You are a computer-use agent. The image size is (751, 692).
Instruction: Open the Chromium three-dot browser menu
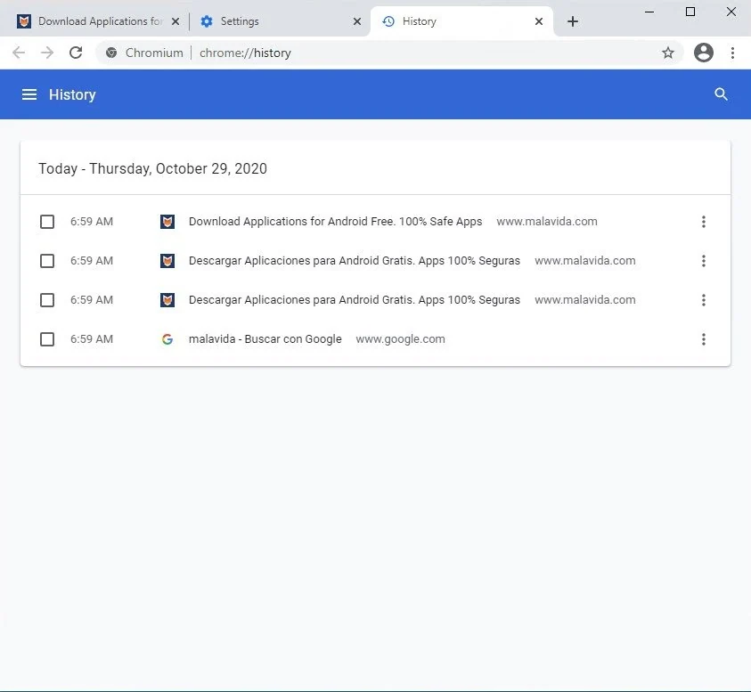(732, 53)
